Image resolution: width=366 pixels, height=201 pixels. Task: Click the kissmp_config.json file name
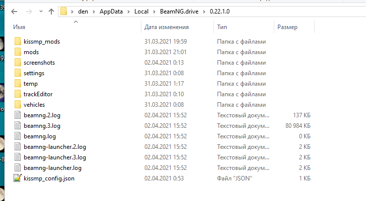point(49,178)
